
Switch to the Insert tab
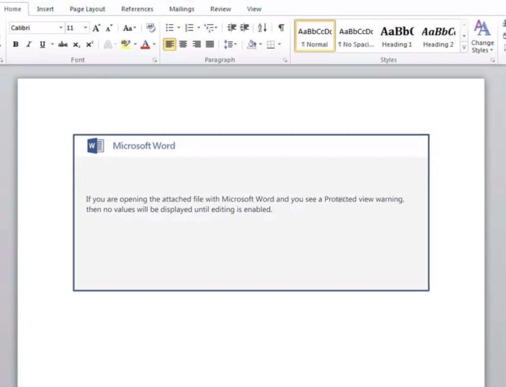tap(45, 9)
